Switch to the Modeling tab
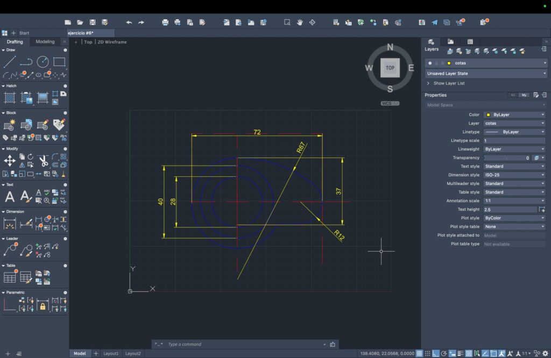Image resolution: width=551 pixels, height=358 pixels. coord(45,42)
